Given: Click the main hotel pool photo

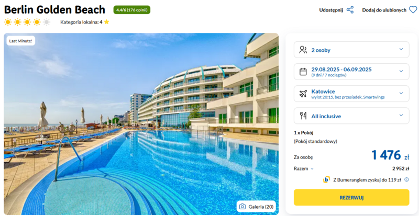Looking at the screenshot, I should [x=141, y=124].
